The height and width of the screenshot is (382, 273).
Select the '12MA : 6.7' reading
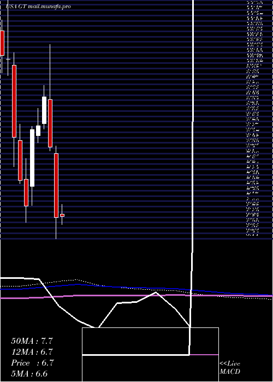point(32,352)
